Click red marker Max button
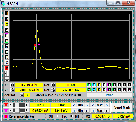This screenshot has height=122, width=136. coord(100,105)
